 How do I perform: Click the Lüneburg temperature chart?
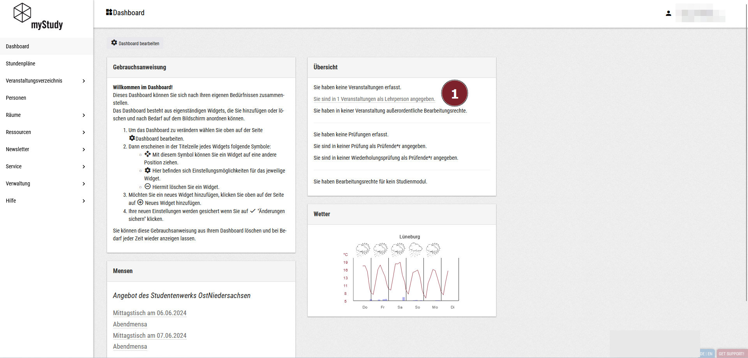tap(406, 279)
